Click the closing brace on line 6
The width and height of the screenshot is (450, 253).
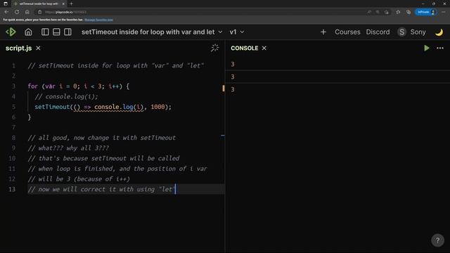pyautogui.click(x=30, y=117)
